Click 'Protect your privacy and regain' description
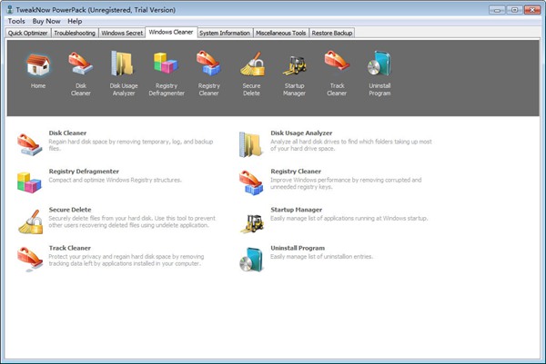 126,261
